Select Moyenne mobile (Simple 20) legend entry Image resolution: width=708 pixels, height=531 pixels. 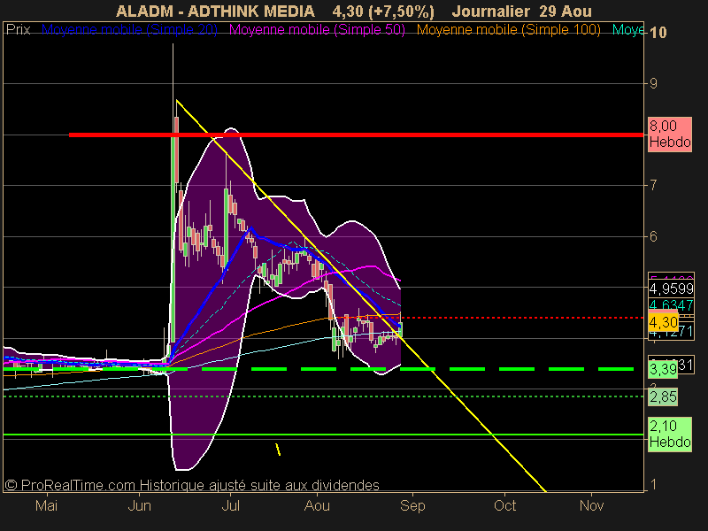click(x=129, y=30)
